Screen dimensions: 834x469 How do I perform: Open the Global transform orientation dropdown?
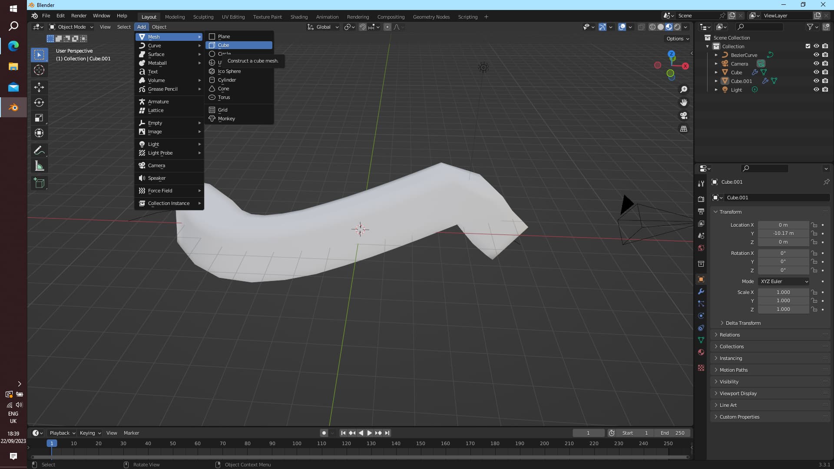323,27
